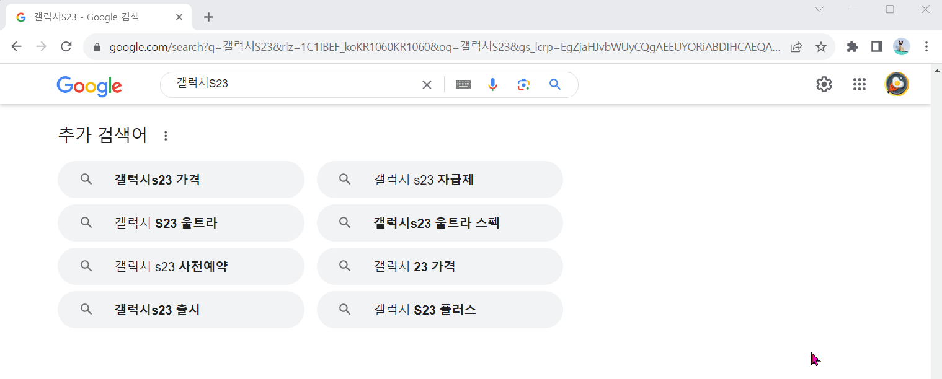Maximize the Chrome window
The width and height of the screenshot is (942, 379).
point(890,9)
